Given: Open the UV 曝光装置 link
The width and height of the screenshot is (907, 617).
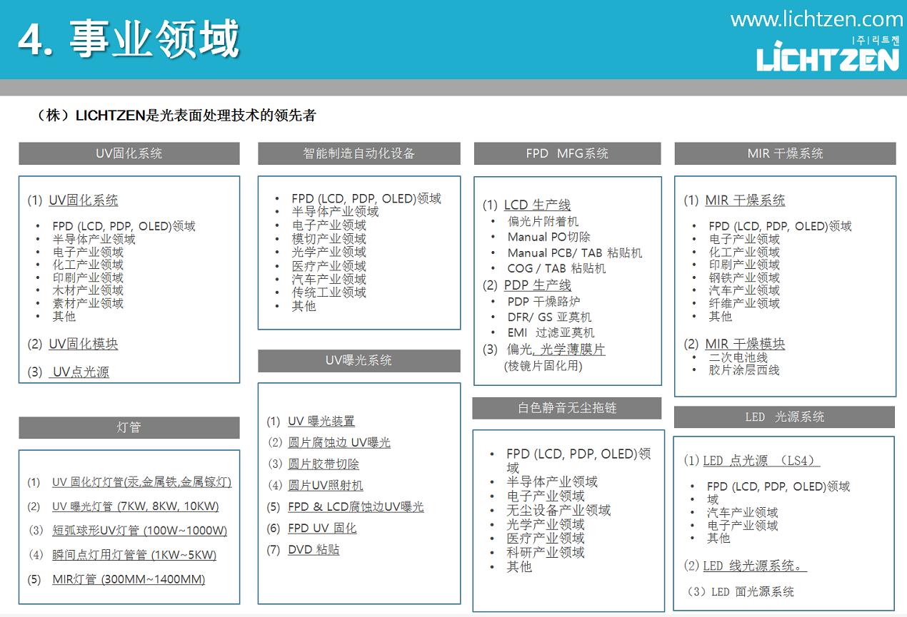Looking at the screenshot, I should coord(321,422).
